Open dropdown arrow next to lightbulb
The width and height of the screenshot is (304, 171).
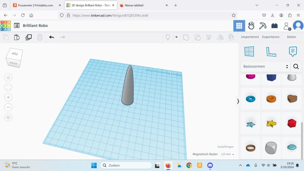pos(176,37)
